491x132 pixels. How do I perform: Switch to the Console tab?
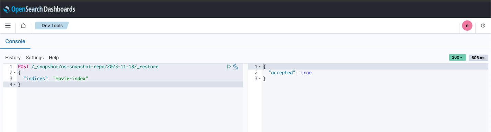15,41
